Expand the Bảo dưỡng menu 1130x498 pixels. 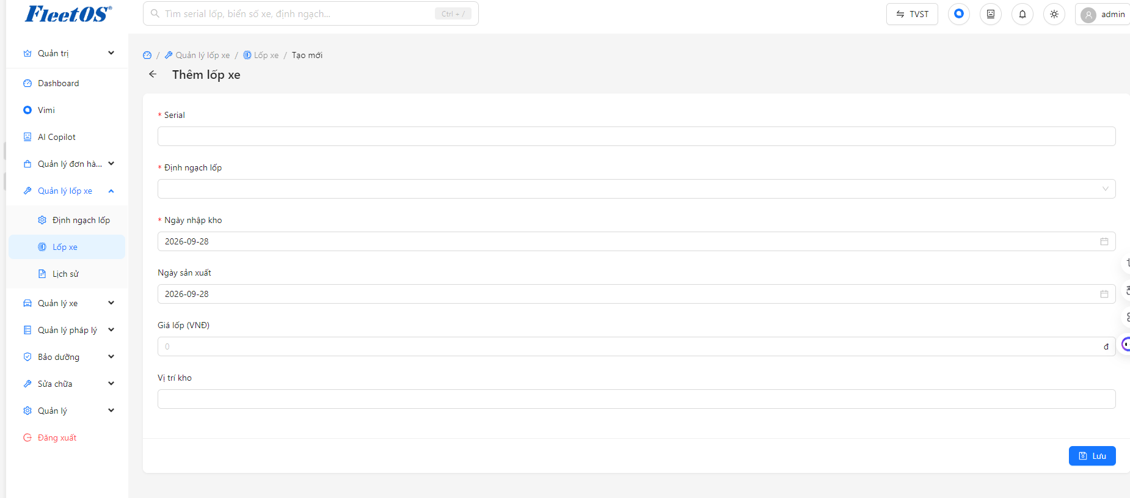(x=67, y=357)
